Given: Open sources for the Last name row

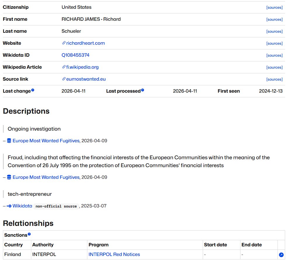Looking at the screenshot, I should pyautogui.click(x=274, y=31).
